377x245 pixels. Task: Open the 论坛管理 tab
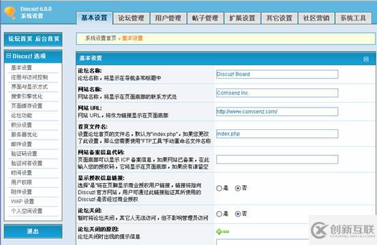(x=132, y=18)
